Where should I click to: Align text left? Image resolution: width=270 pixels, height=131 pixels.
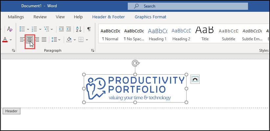click(x=22, y=40)
